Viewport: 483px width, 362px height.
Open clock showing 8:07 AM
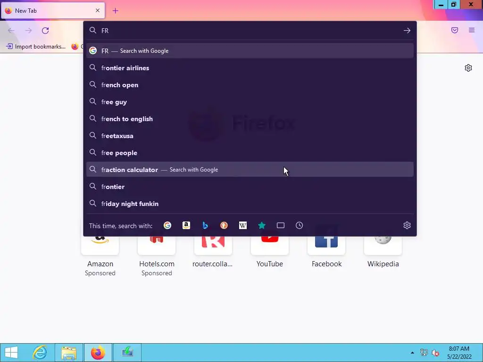click(459, 353)
